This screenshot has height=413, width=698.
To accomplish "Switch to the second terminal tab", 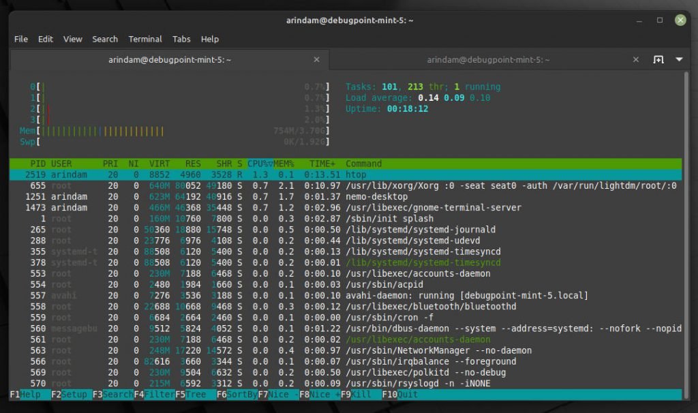I will 488,60.
